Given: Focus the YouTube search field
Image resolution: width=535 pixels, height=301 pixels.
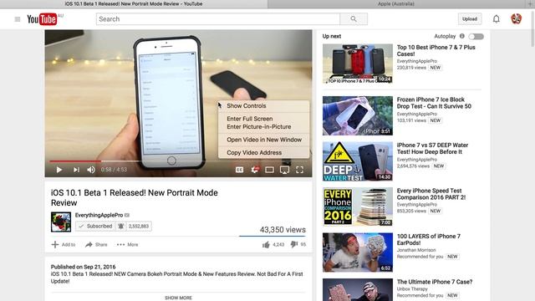Looking at the screenshot, I should [x=218, y=19].
